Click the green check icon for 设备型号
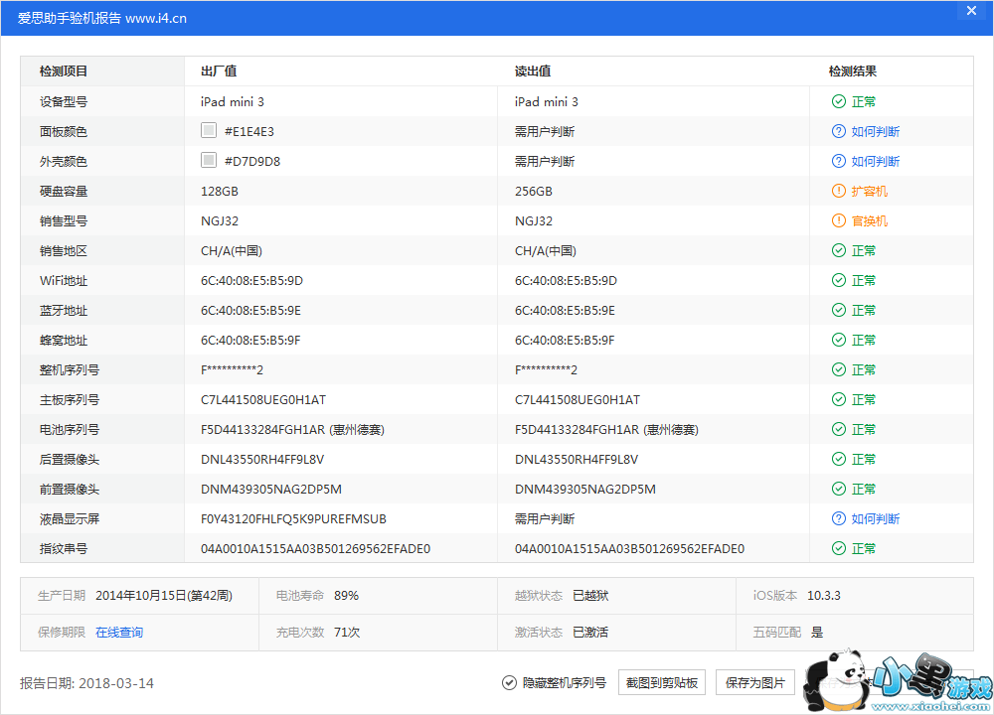The width and height of the screenshot is (994, 715). (x=838, y=101)
